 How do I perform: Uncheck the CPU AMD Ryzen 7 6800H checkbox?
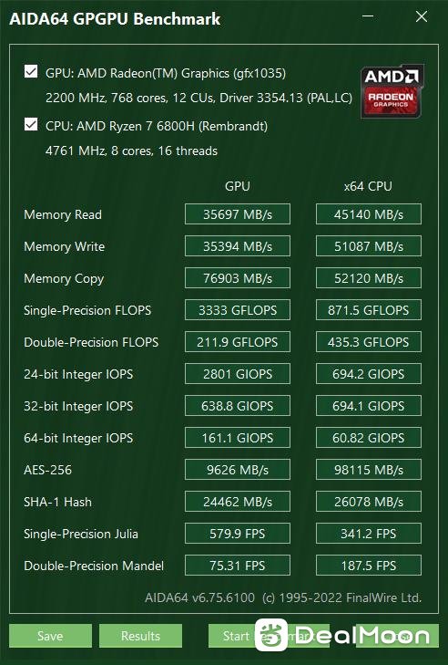(31, 124)
